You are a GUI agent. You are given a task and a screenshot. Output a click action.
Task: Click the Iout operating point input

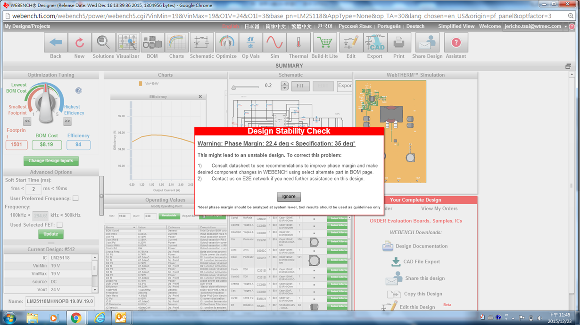(x=150, y=216)
